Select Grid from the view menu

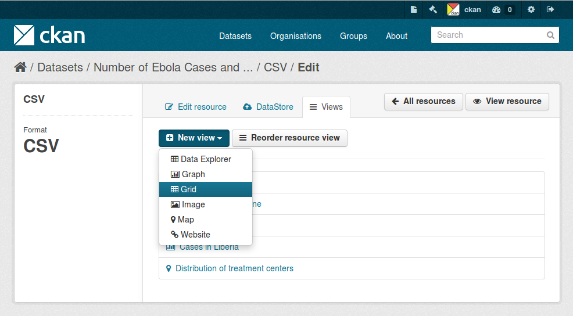pos(206,189)
